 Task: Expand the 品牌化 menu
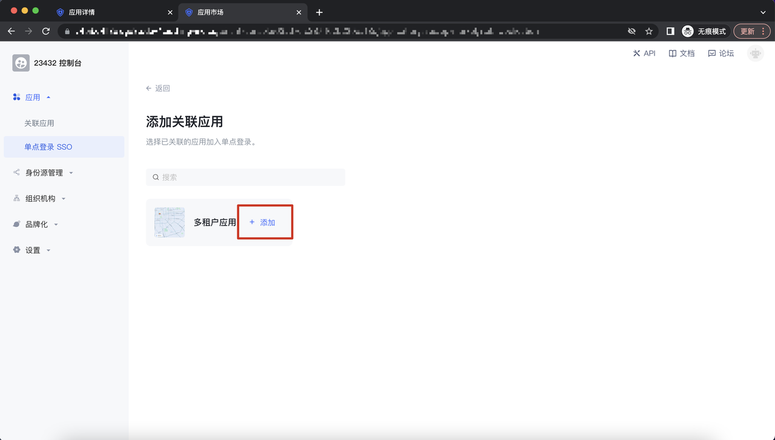[36, 225]
